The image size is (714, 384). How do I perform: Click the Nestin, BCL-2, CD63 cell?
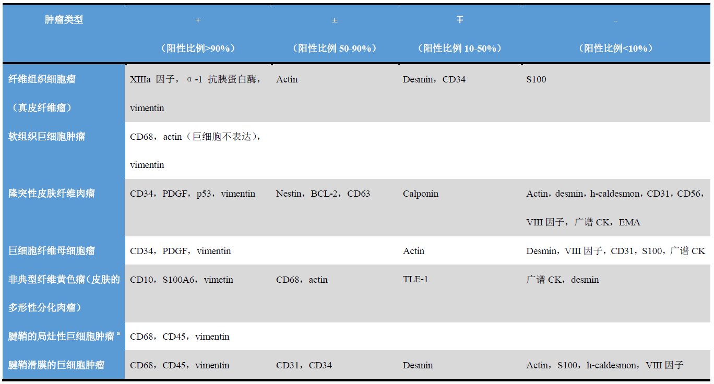(x=323, y=194)
